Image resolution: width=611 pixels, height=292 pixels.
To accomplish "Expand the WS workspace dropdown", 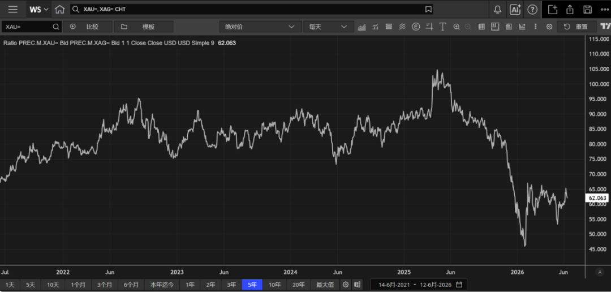I will tap(40, 10).
